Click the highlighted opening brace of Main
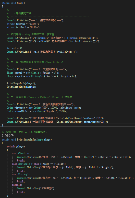The image size is (135, 198). (x=2, y=6)
